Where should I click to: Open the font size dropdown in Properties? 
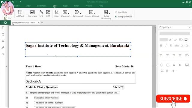click(163, 40)
